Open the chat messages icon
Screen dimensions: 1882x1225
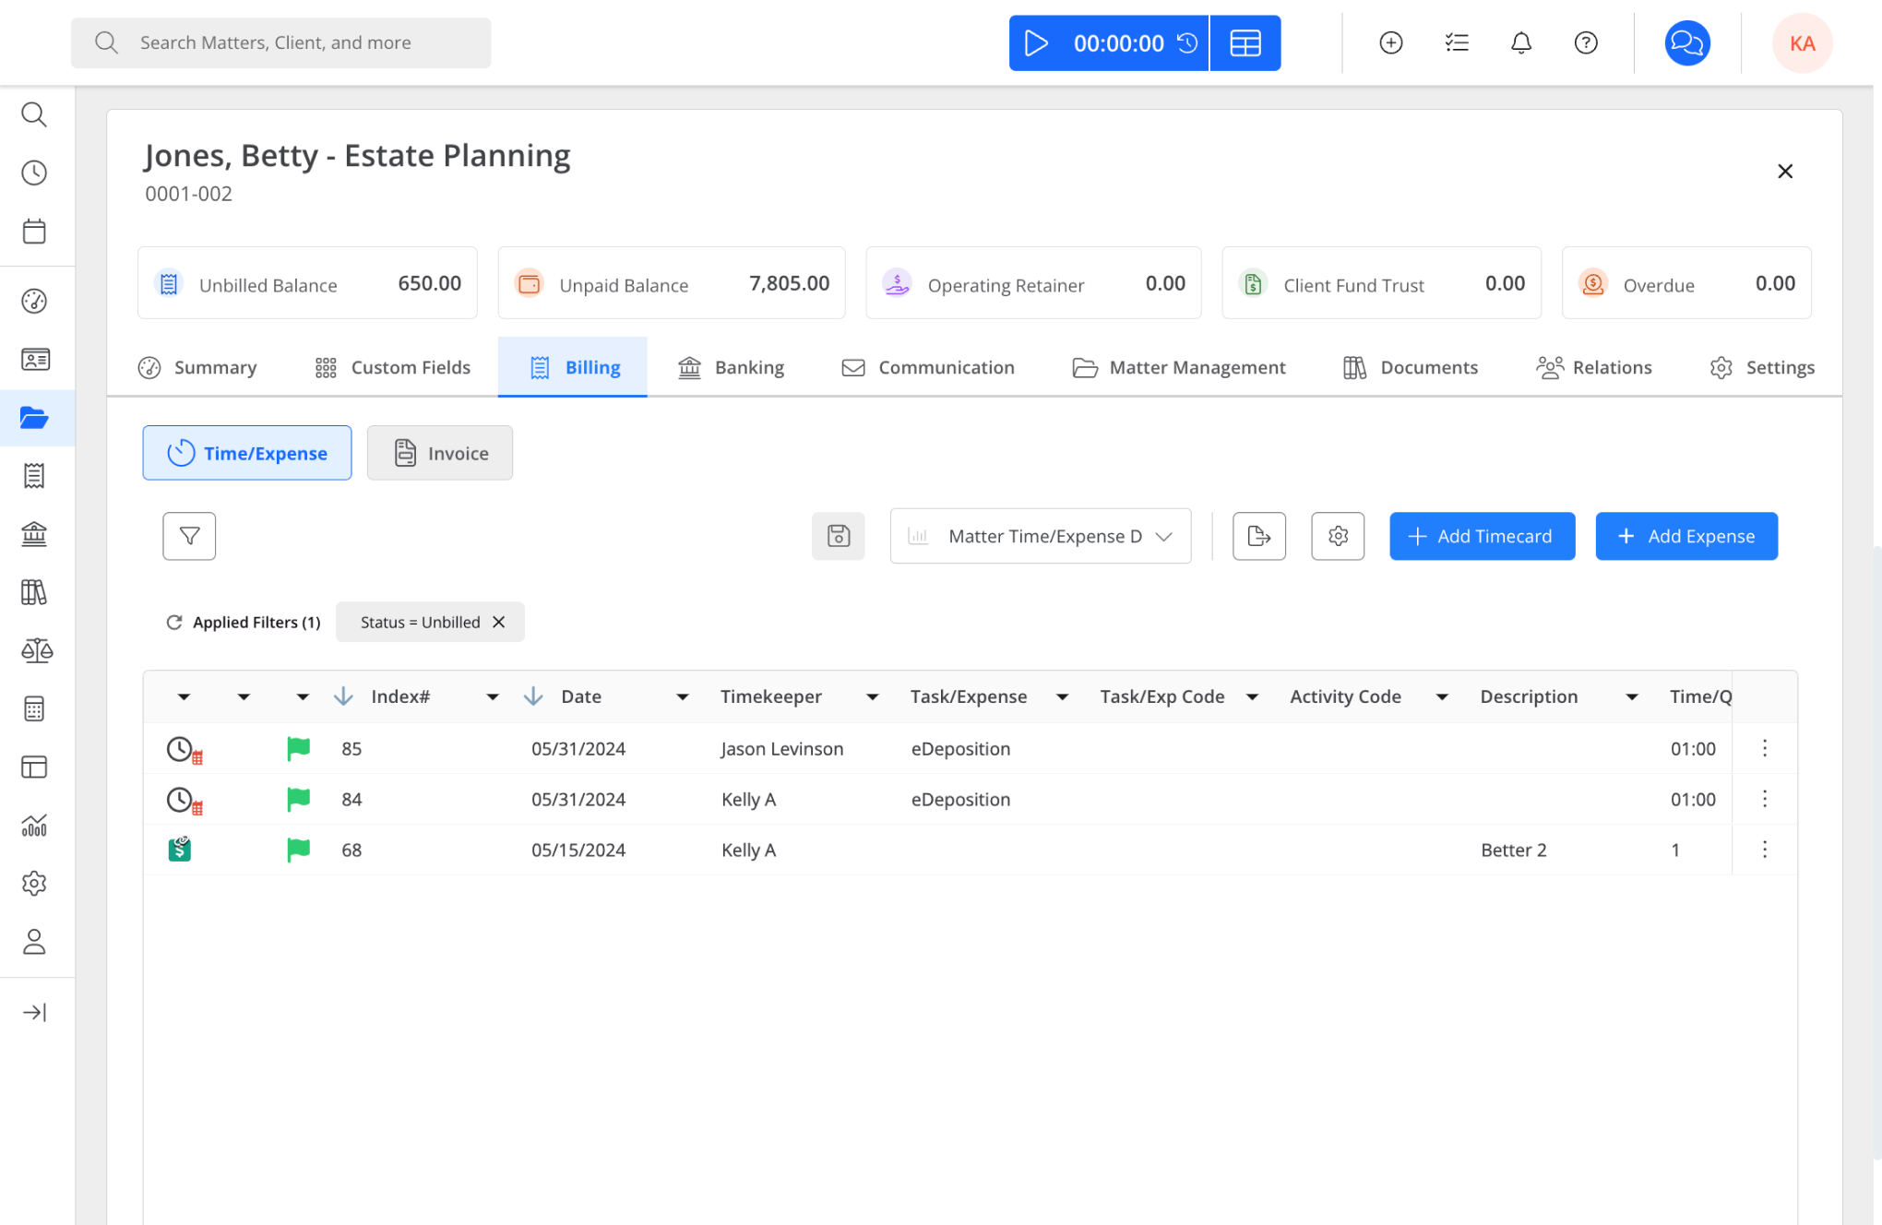pyautogui.click(x=1686, y=42)
